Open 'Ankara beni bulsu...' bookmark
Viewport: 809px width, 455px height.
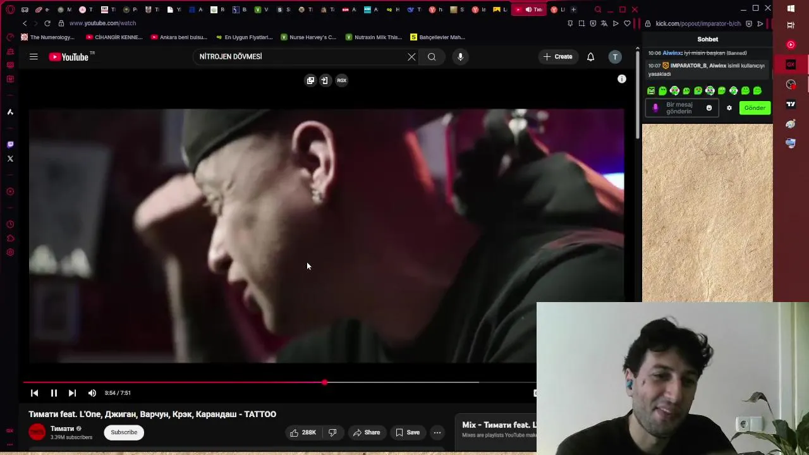[180, 37]
